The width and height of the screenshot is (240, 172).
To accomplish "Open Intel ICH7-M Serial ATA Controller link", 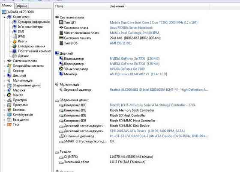I will [x=153, y=105].
